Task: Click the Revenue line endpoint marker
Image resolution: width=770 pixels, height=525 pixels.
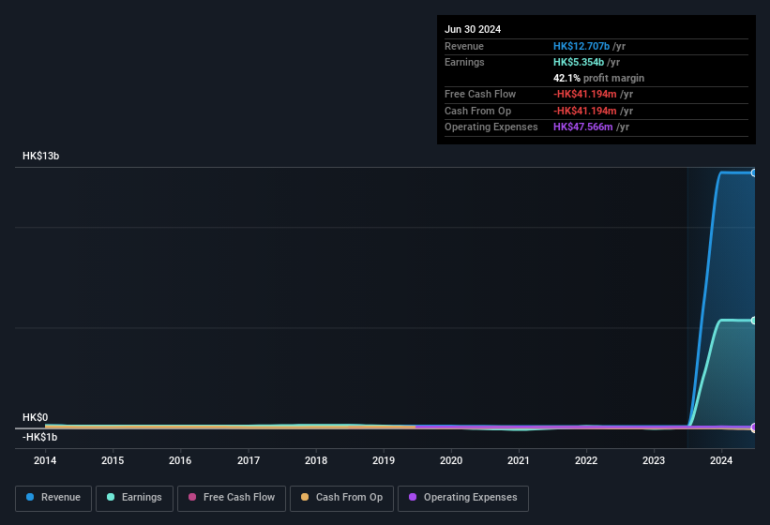Action: pos(753,172)
